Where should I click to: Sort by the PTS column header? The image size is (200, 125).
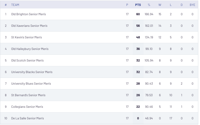tap(138, 5)
